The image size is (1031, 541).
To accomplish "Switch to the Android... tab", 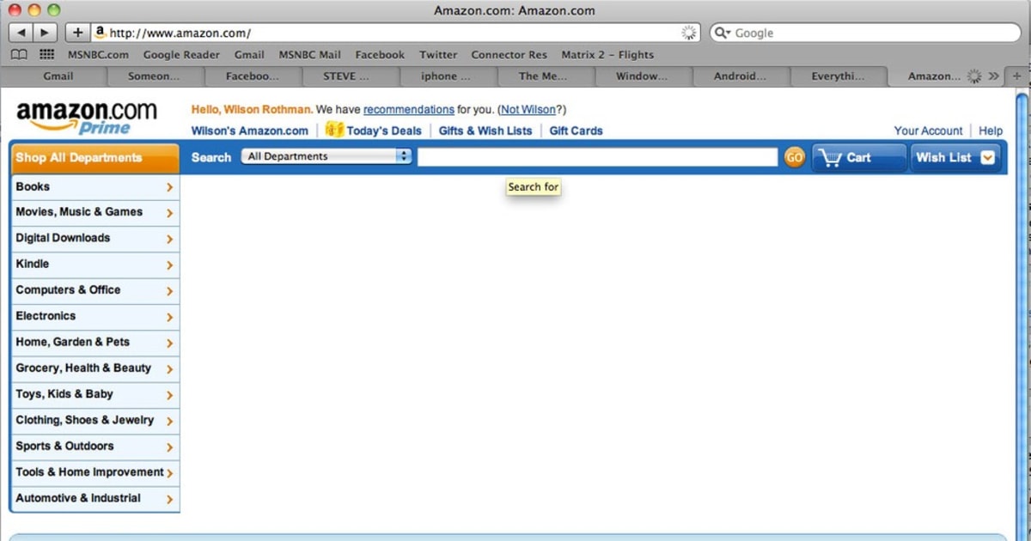I will (x=741, y=76).
